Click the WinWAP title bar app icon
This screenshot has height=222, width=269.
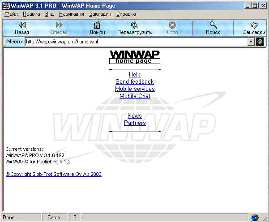pyautogui.click(x=6, y=6)
